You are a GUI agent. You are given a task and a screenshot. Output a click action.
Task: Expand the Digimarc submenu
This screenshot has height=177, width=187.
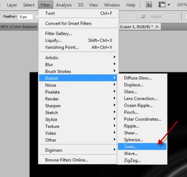pyautogui.click(x=78, y=150)
